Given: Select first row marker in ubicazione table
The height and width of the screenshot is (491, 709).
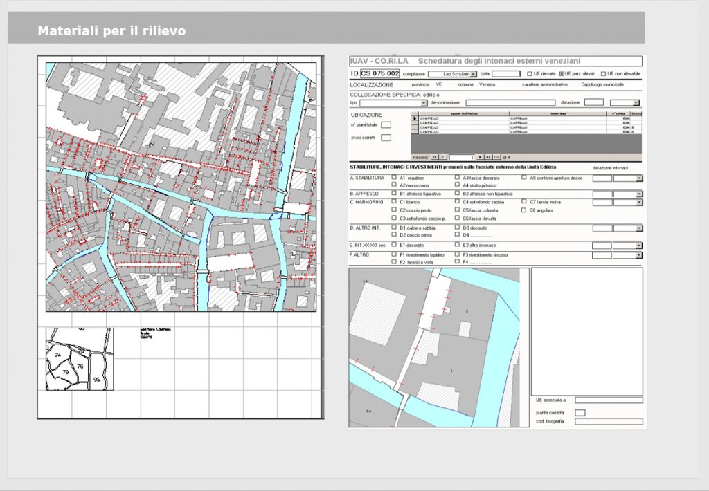Looking at the screenshot, I should pos(415,118).
